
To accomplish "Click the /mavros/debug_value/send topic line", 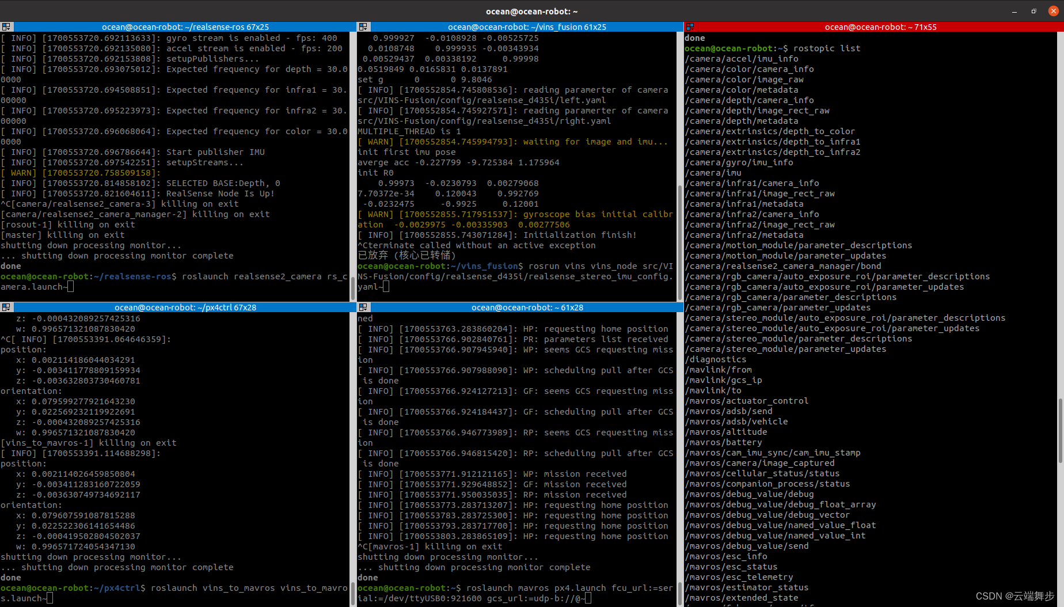I will pos(747,546).
